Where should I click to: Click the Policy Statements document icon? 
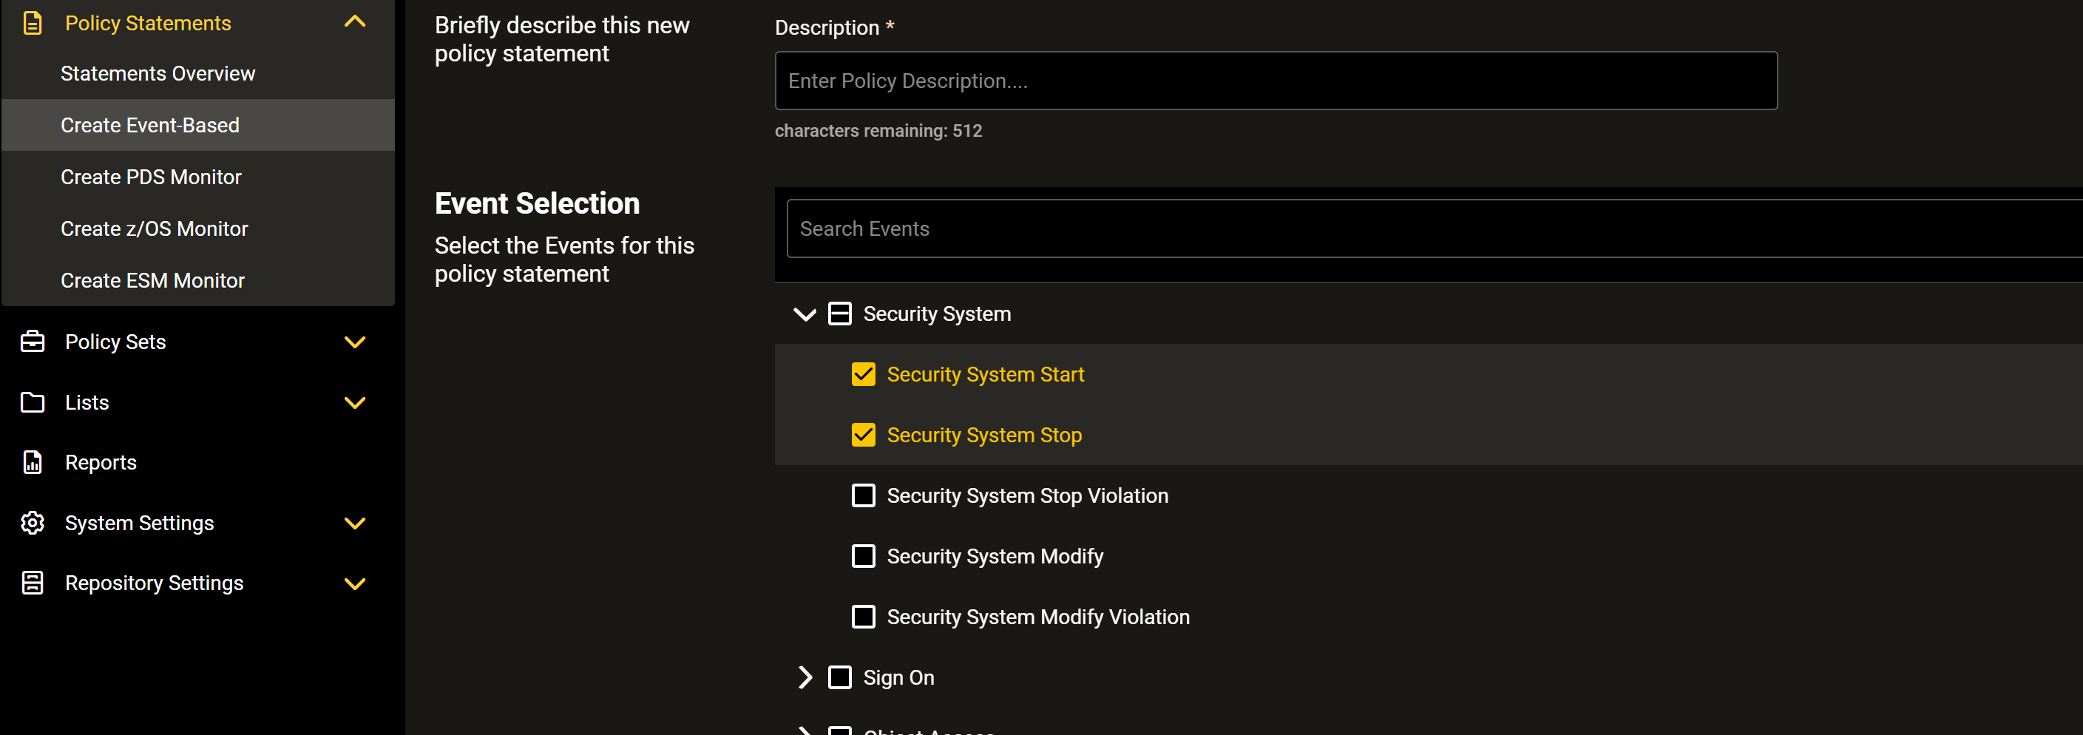pyautogui.click(x=33, y=23)
